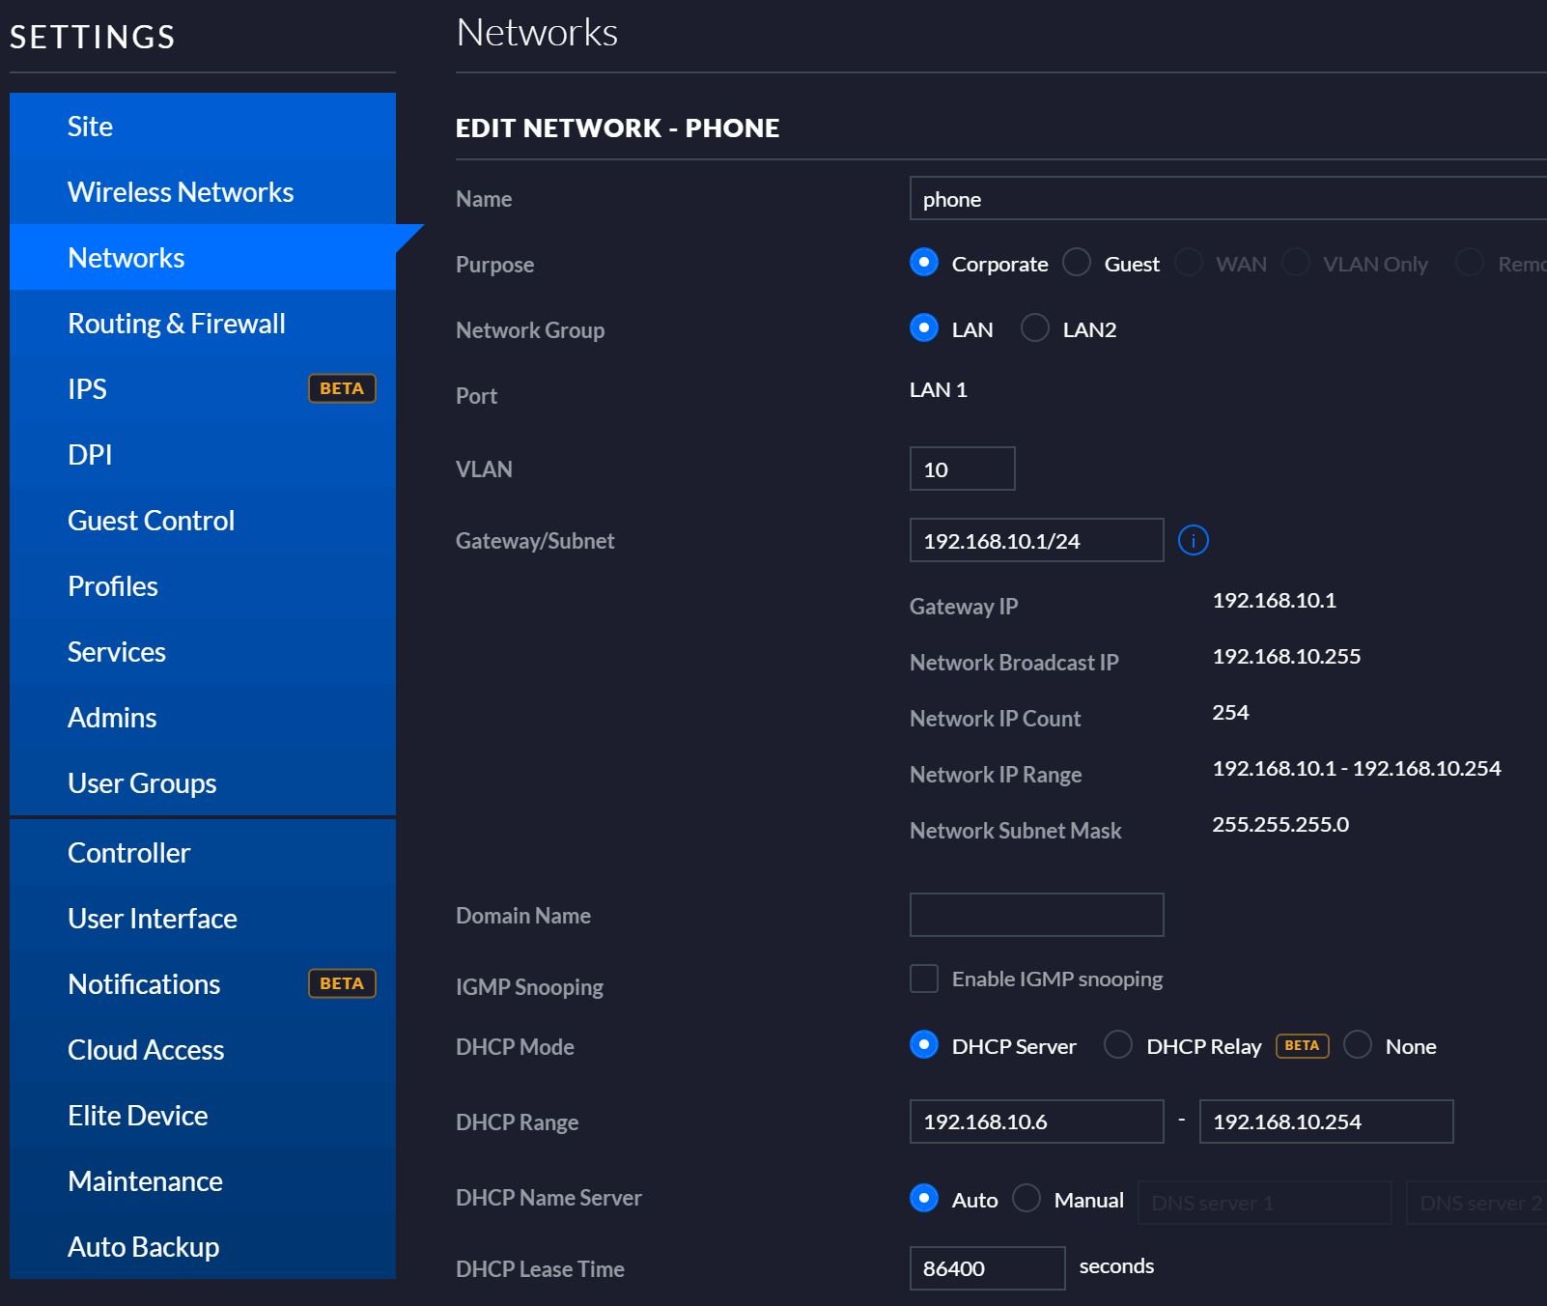The width and height of the screenshot is (1547, 1306).
Task: Open Guest Control settings
Action: (203, 520)
